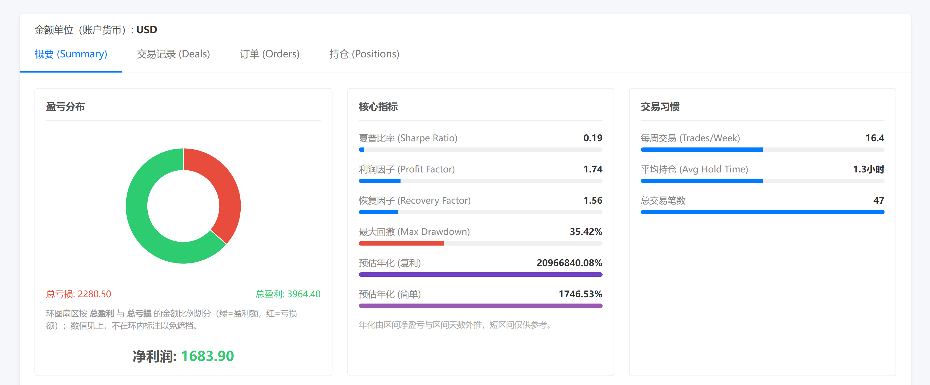930x385 pixels.
Task: Click the Sharpe Ratio progress bar
Action: tap(480, 150)
